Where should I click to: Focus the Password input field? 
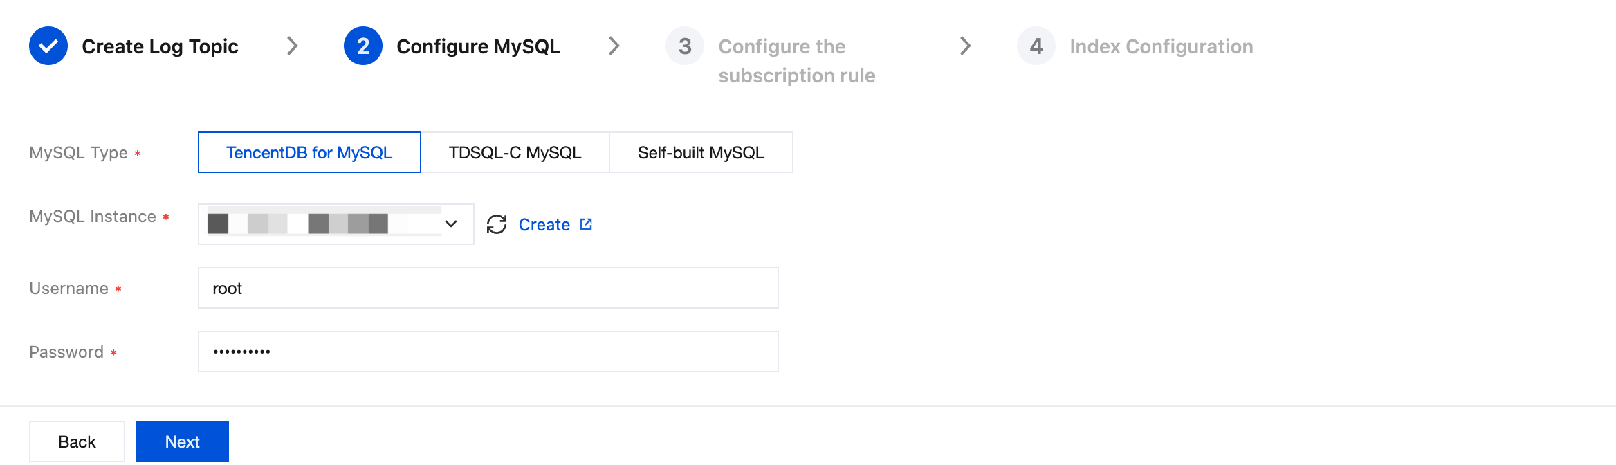pyautogui.click(x=488, y=352)
